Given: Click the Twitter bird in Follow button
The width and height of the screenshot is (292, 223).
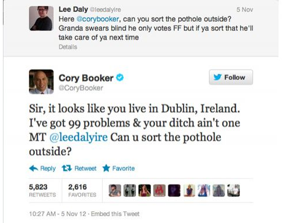Looking at the screenshot, I should point(217,77).
